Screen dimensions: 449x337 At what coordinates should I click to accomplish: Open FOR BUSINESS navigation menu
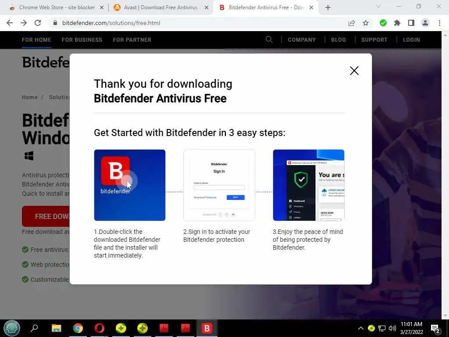tap(82, 40)
